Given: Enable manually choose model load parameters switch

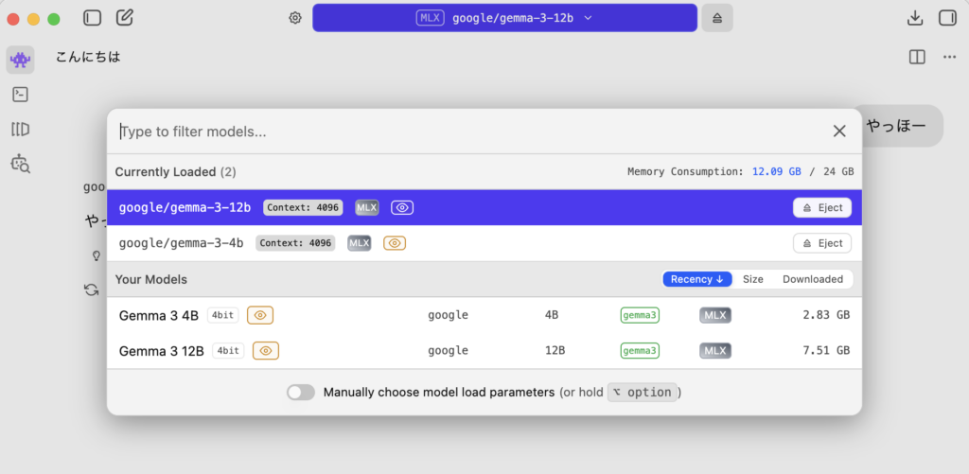Looking at the screenshot, I should (301, 393).
